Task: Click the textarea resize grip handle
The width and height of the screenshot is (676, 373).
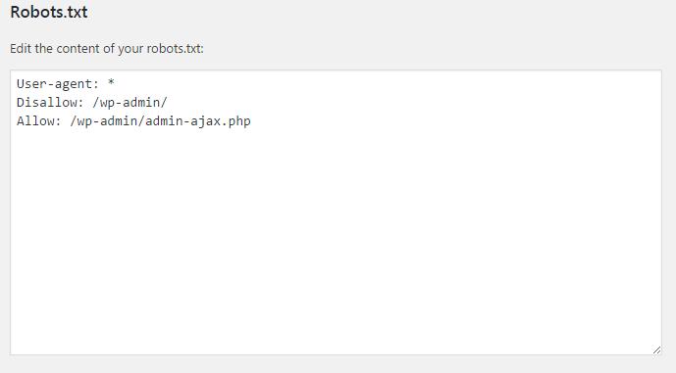Action: [656, 350]
